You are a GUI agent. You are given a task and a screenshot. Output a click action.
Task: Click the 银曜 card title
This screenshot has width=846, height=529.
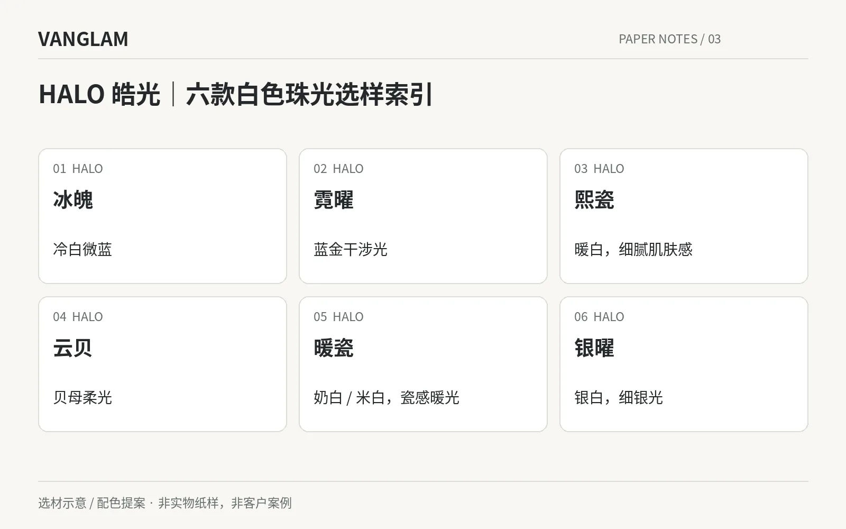tap(594, 348)
